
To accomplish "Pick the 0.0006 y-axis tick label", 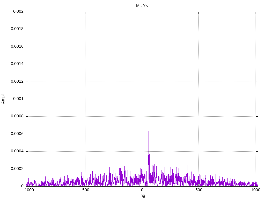I will [17, 134].
